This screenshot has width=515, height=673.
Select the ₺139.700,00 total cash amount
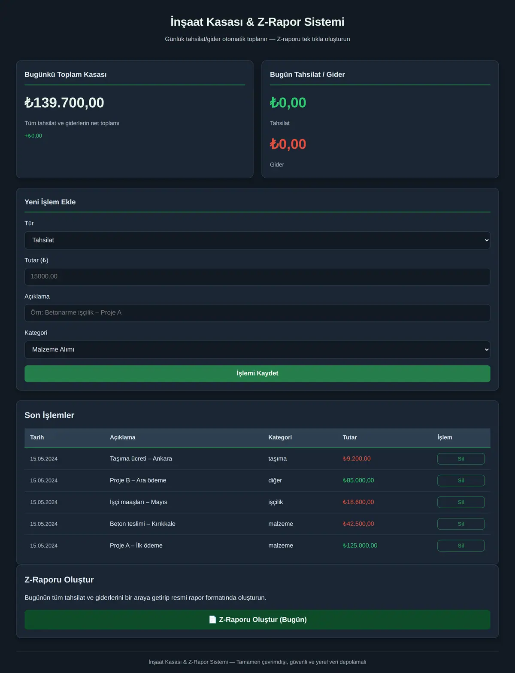click(64, 103)
